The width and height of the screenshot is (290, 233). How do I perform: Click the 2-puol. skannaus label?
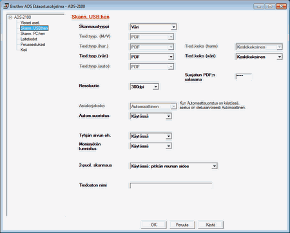tap(95, 165)
